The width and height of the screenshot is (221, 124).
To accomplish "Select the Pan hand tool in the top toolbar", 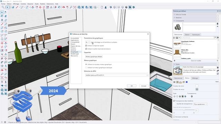I will click(67, 7).
